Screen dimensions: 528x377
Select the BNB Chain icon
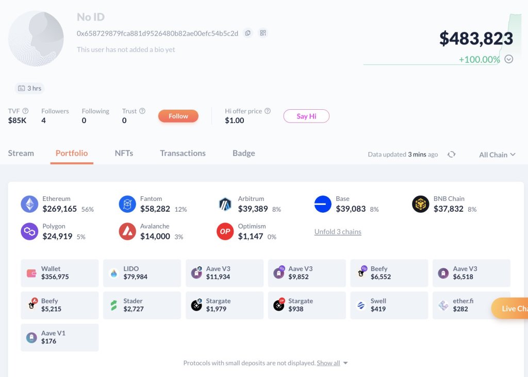pos(420,204)
